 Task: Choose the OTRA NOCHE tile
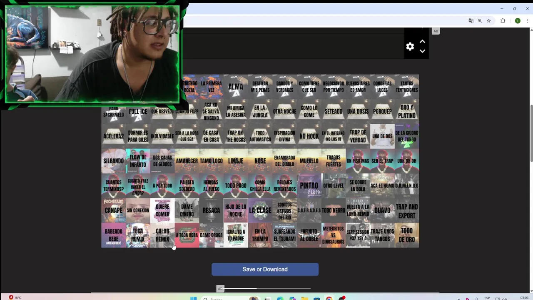click(284, 111)
